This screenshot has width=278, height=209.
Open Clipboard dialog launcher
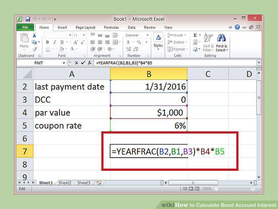[39, 56]
